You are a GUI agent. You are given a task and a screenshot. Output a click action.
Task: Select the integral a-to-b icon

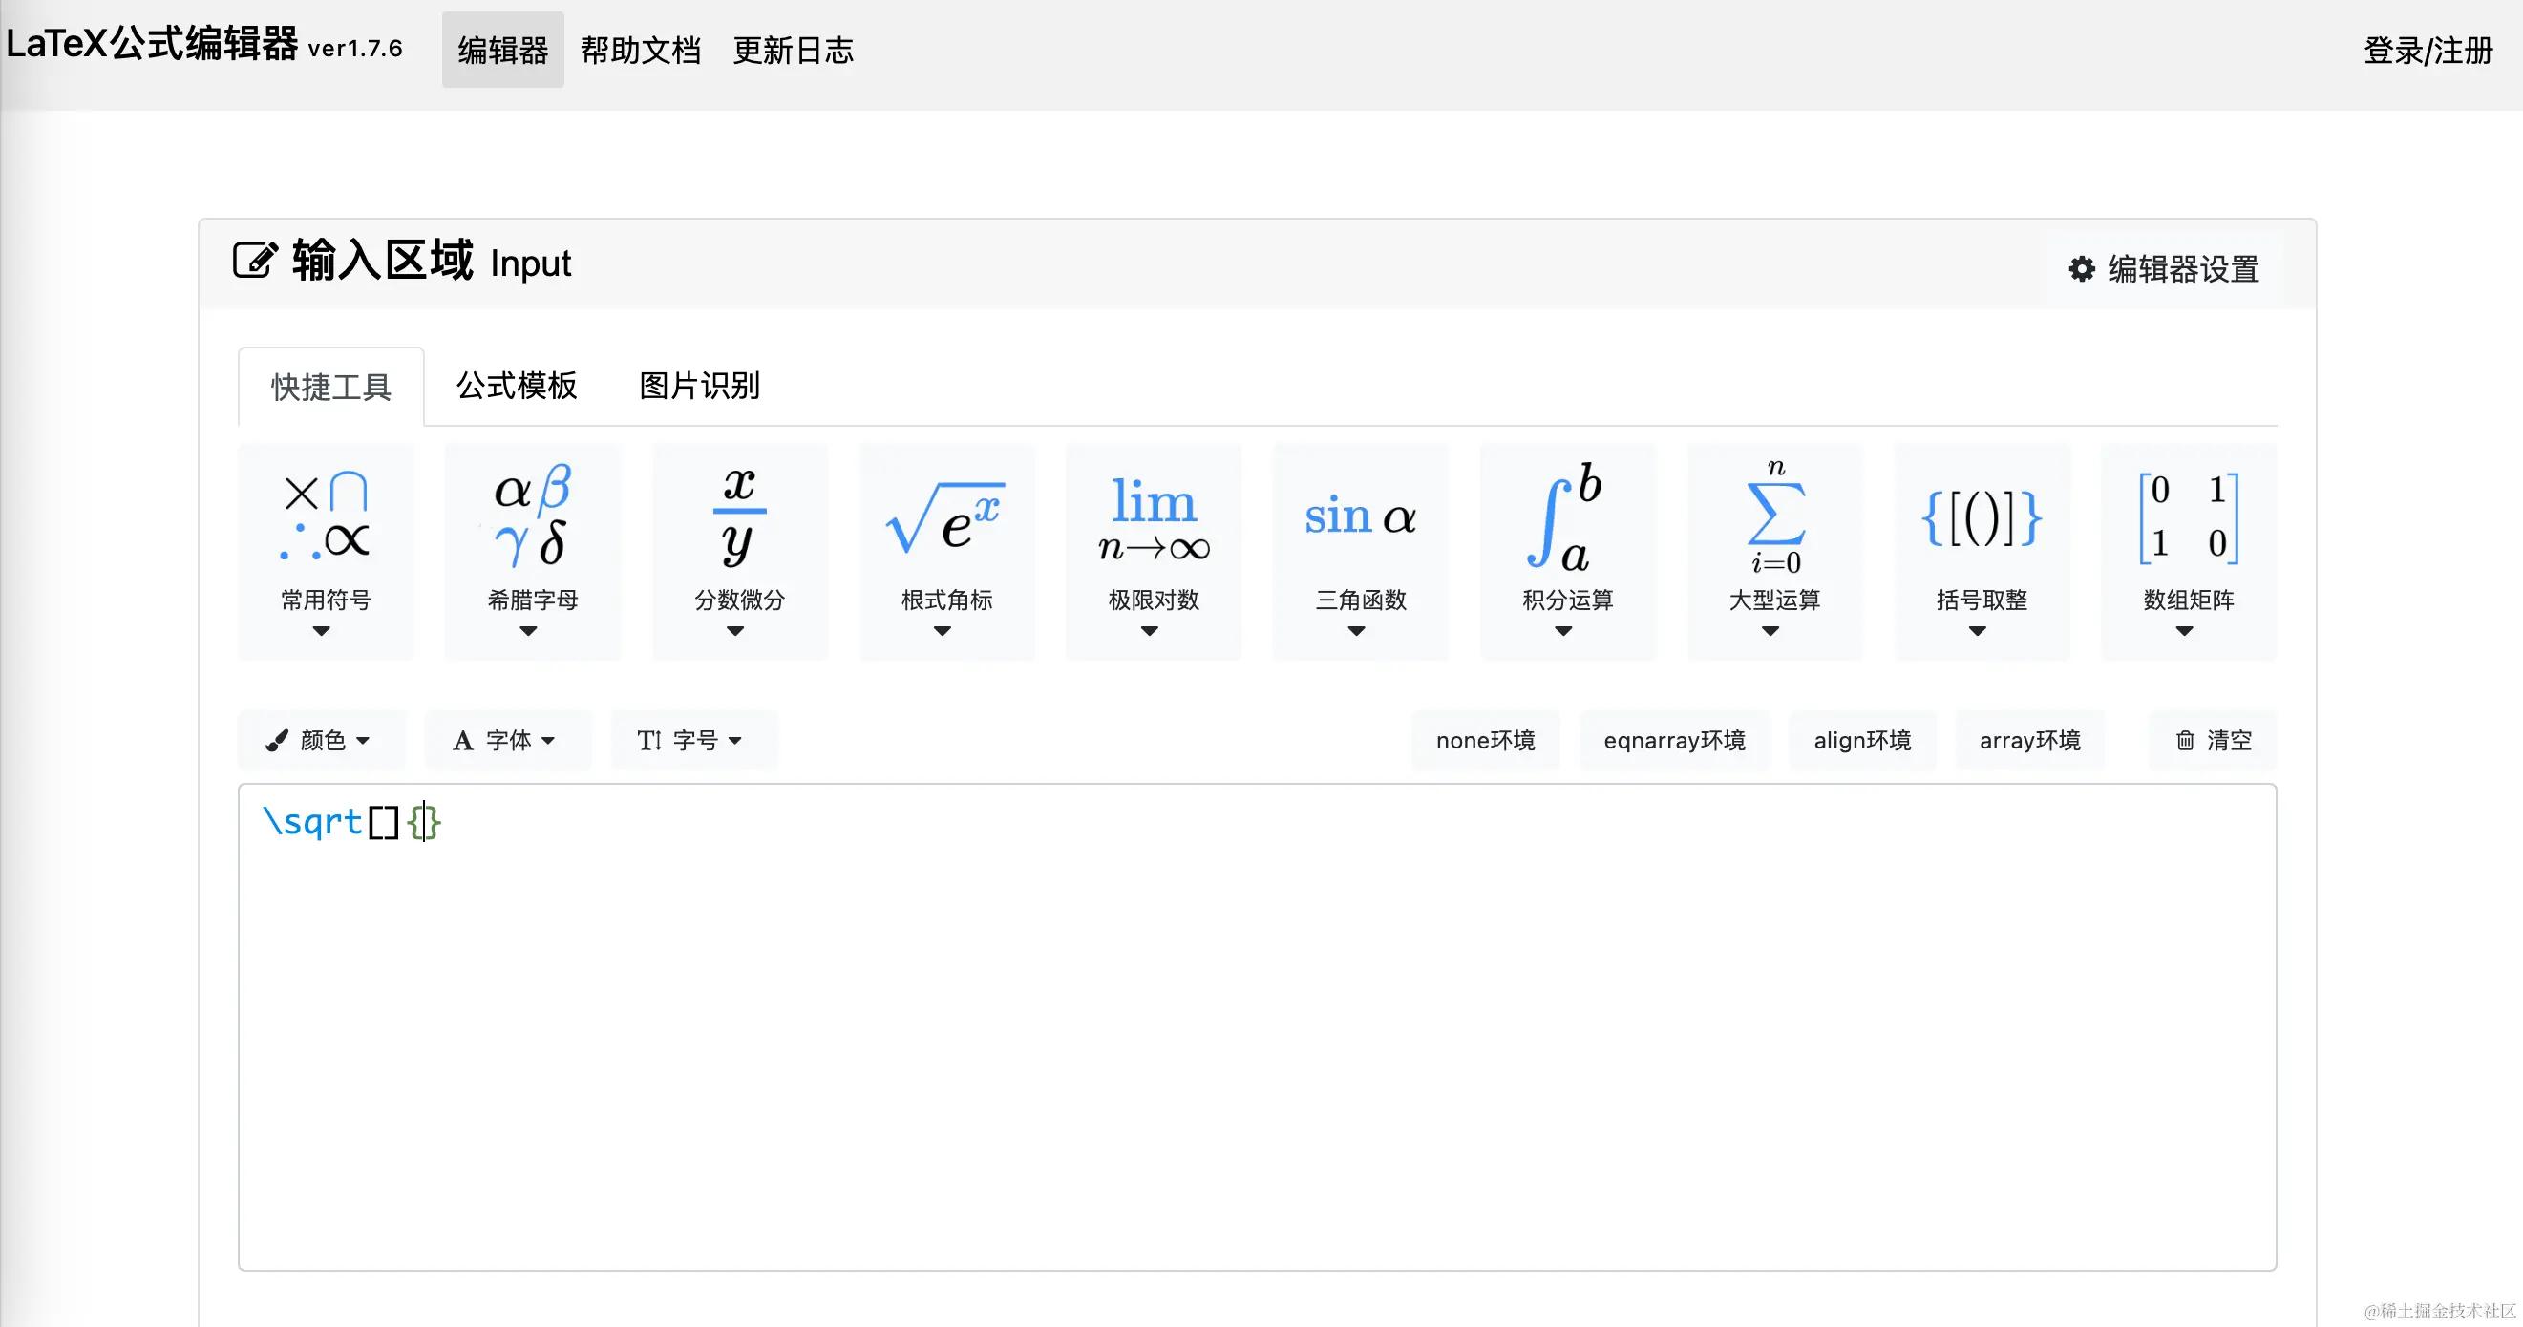point(1565,516)
